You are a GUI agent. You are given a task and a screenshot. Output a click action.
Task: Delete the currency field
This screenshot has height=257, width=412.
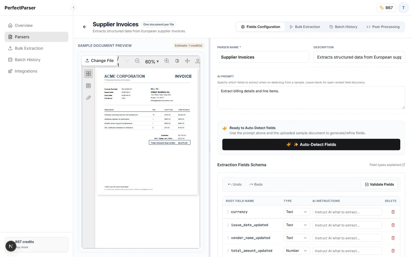pos(393,212)
